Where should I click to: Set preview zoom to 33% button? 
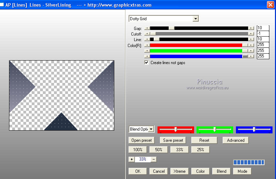(x=179, y=150)
